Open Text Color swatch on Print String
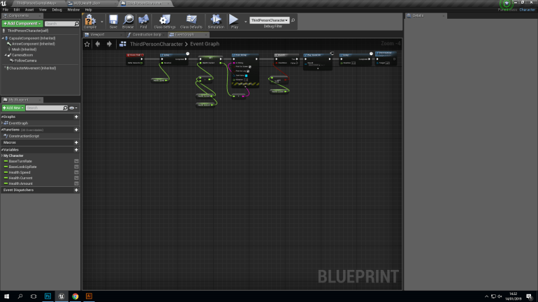Viewport: 538px width, 302px height. (x=247, y=75)
